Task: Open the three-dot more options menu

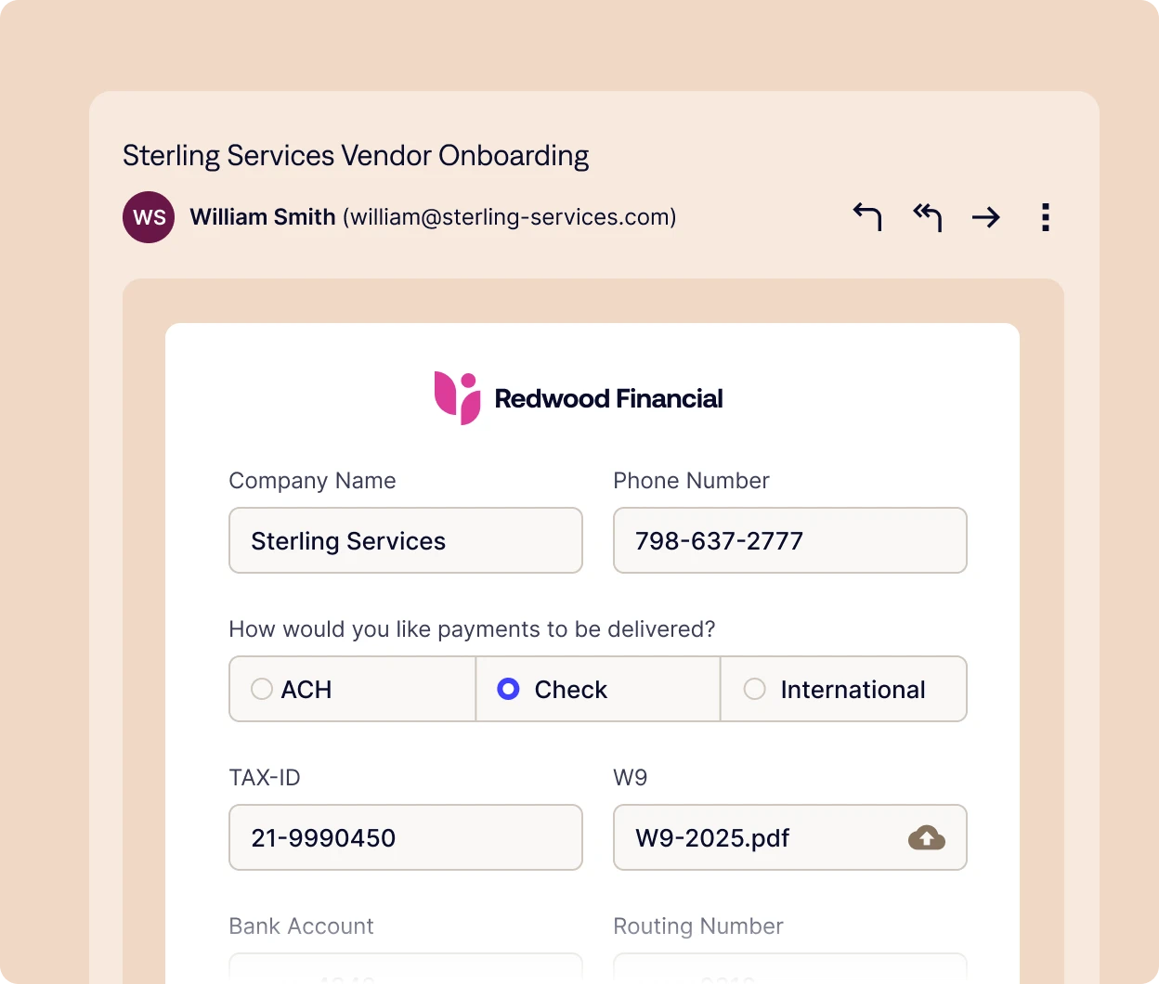Action: pos(1046,217)
